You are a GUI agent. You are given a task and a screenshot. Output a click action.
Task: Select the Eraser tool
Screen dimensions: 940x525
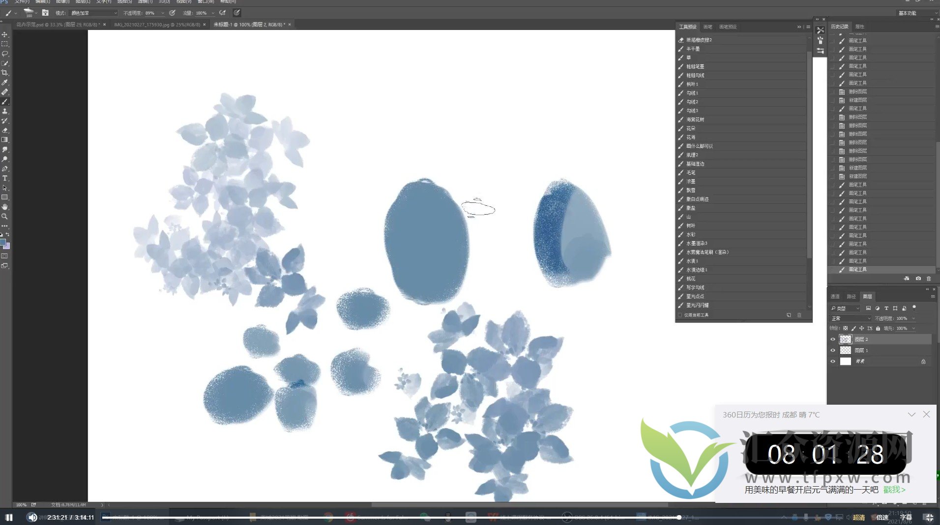pos(5,130)
